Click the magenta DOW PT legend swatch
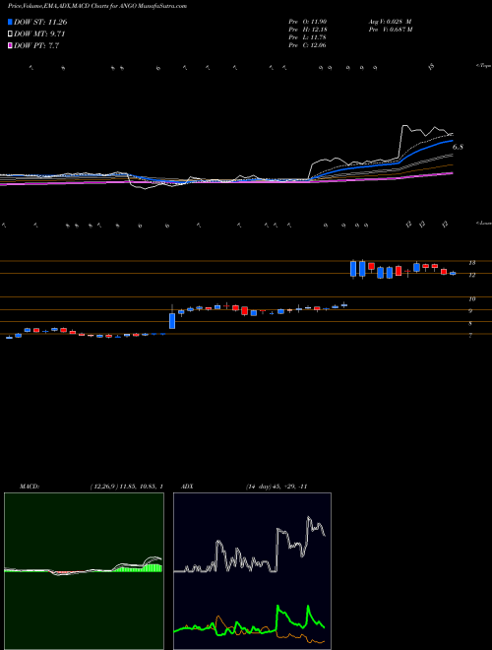 [11, 45]
